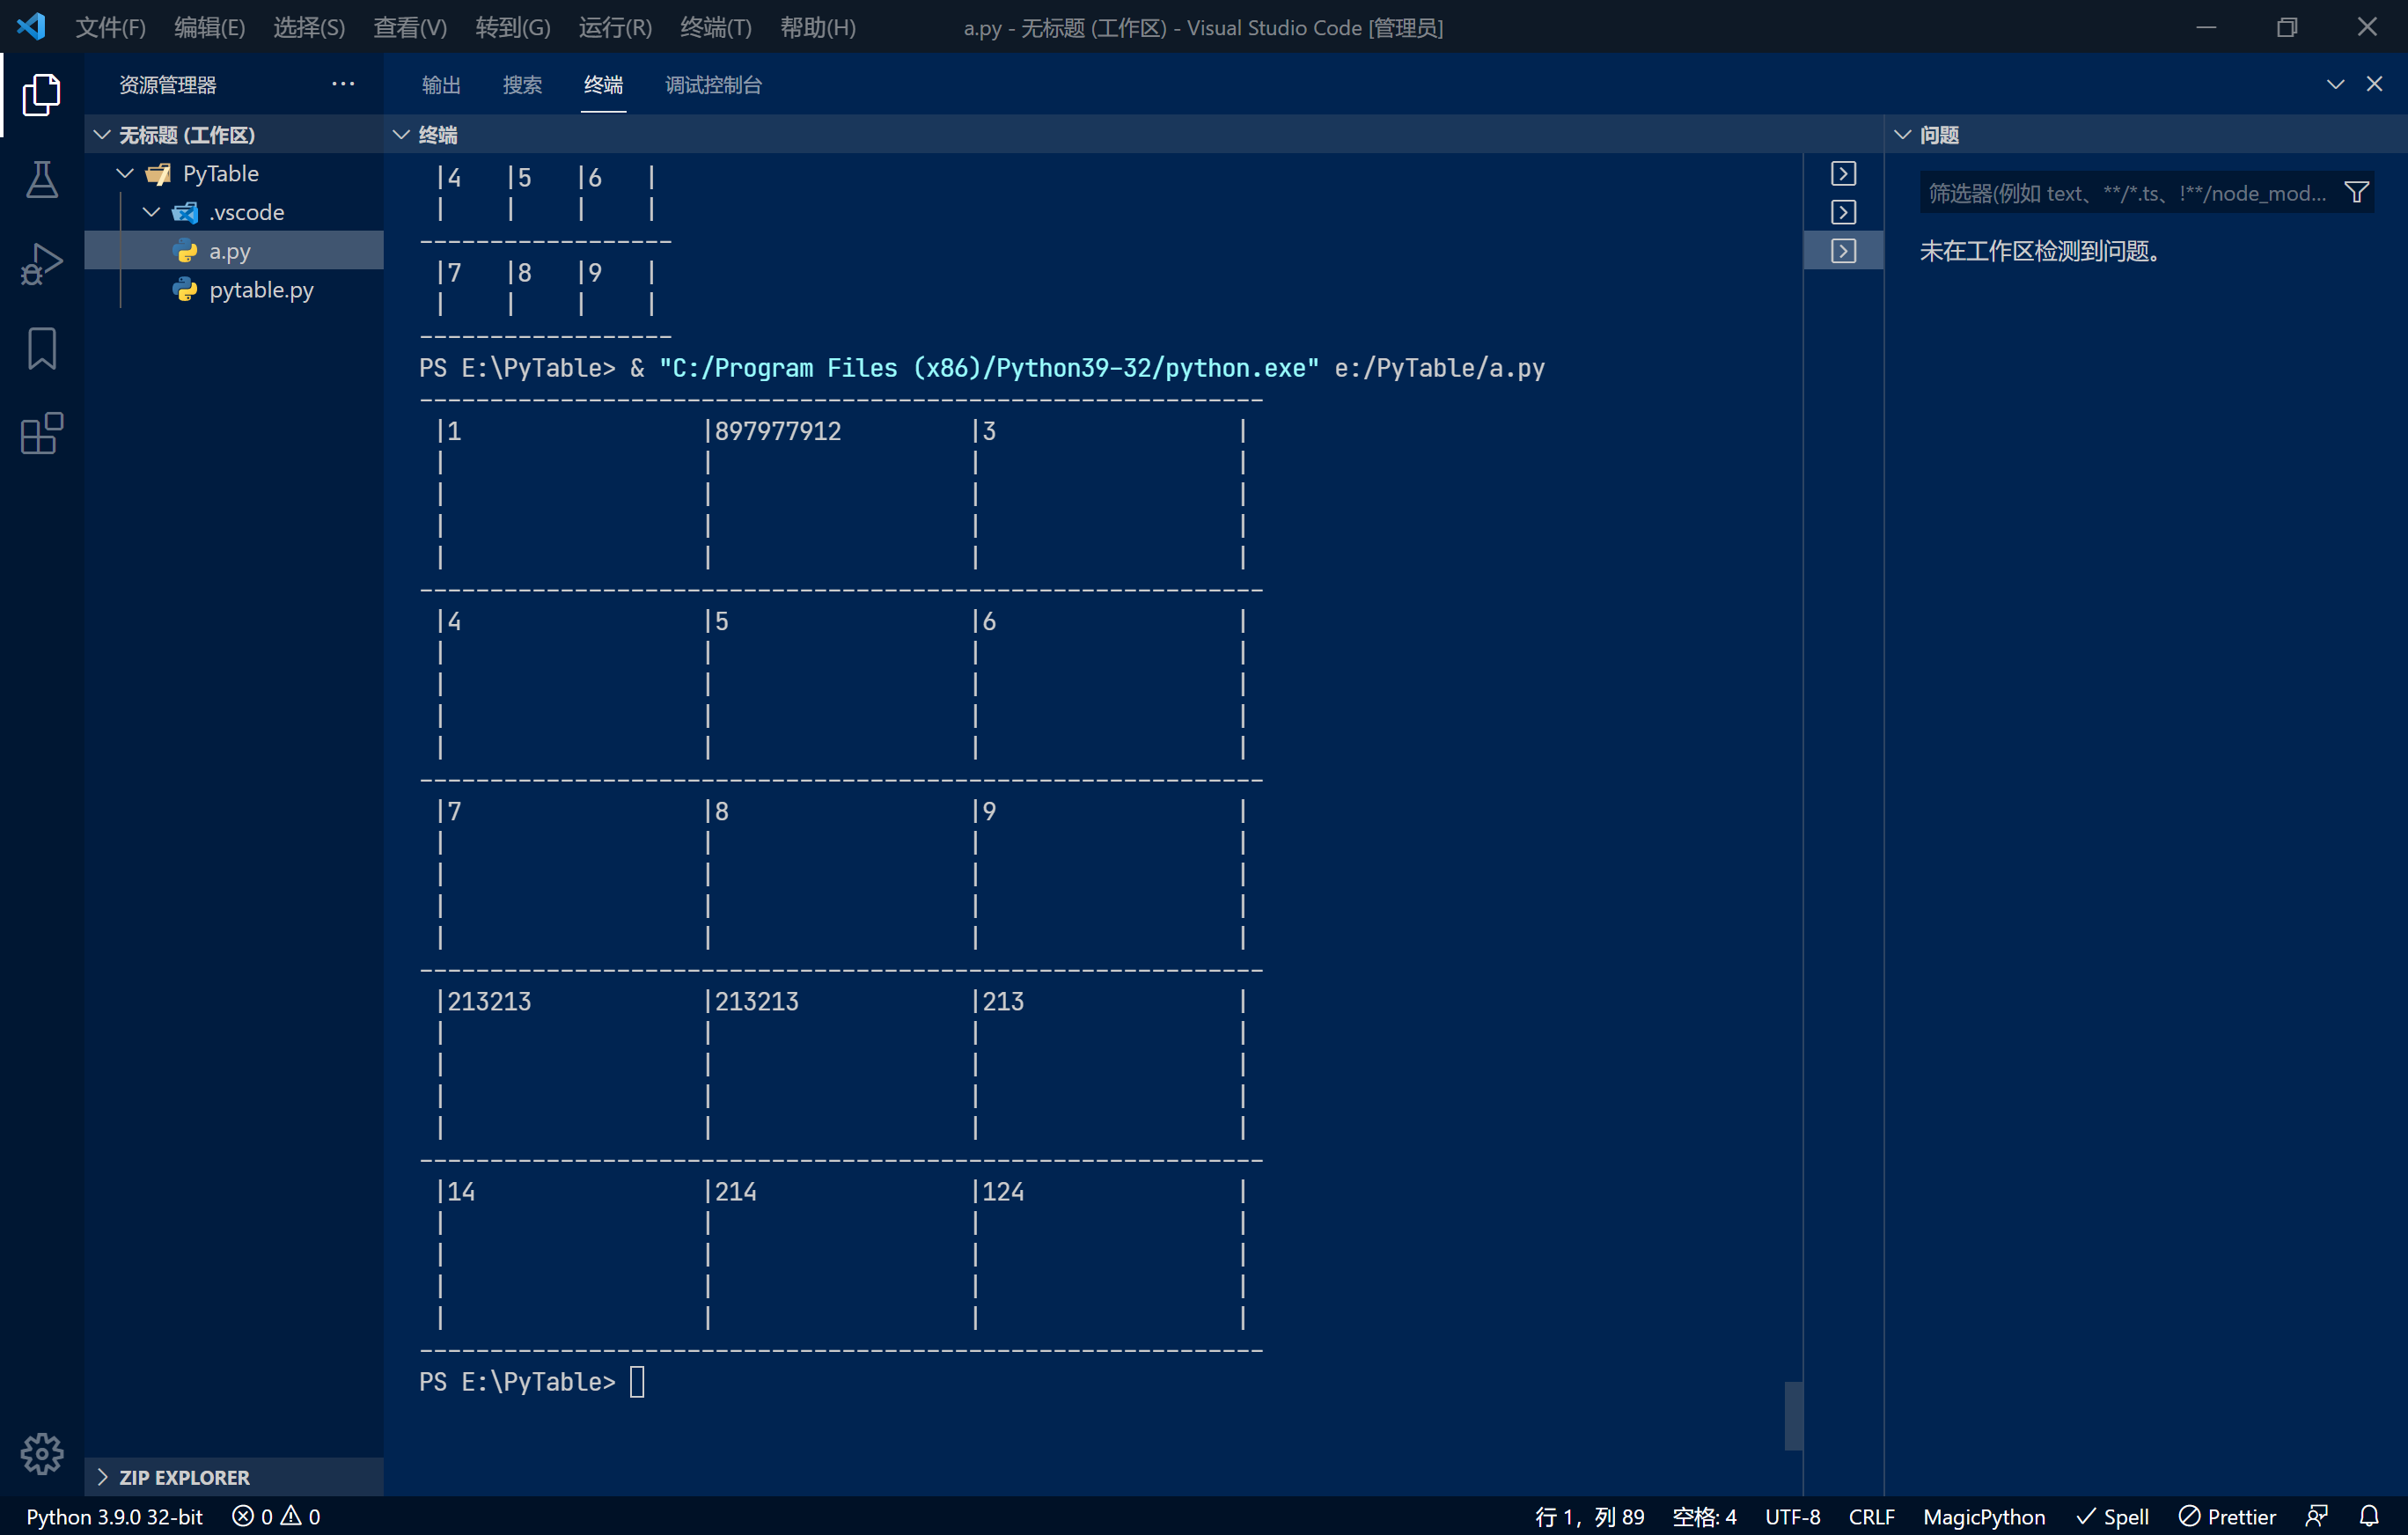The width and height of the screenshot is (2408, 1535).
Task: Open the 查看(V) menu
Action: tap(410, 27)
